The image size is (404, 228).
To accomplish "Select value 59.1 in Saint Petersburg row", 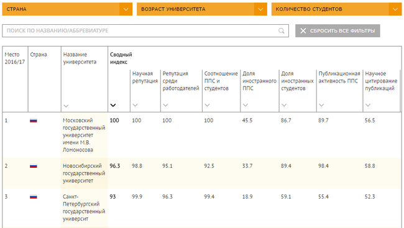I will pyautogui.click(x=286, y=197).
